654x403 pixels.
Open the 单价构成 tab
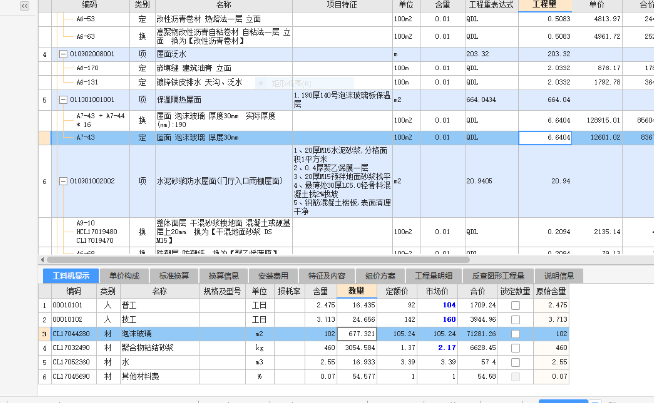124,276
